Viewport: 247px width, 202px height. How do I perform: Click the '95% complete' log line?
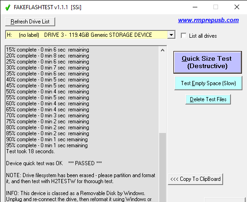coord(47,145)
